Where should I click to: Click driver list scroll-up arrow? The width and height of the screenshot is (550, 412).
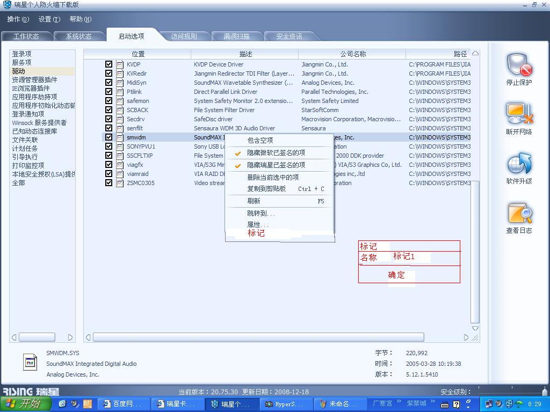coord(475,53)
